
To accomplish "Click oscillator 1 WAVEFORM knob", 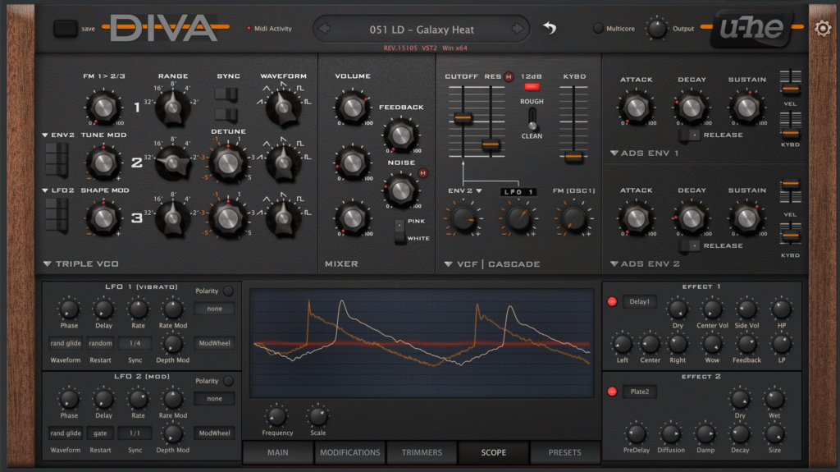I will (283, 107).
